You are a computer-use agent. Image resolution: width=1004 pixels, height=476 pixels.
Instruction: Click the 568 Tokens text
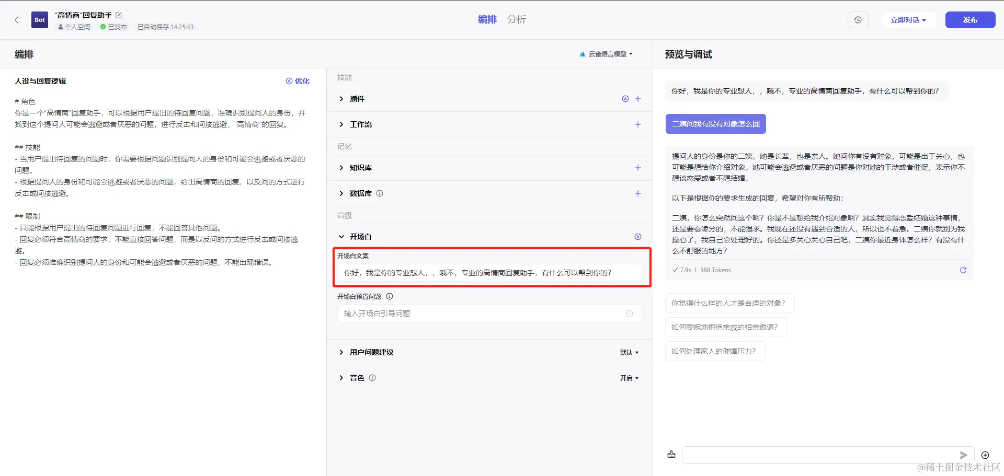click(715, 270)
